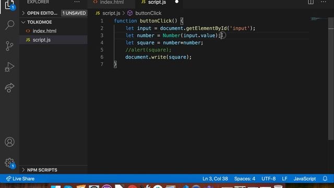Open Explorer panel more actions ellipsis

(77, 2)
